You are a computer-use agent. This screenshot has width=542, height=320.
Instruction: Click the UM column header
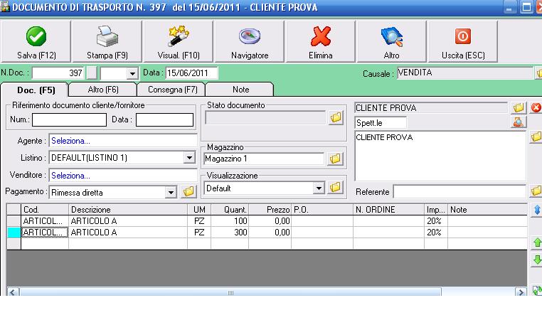199,210
